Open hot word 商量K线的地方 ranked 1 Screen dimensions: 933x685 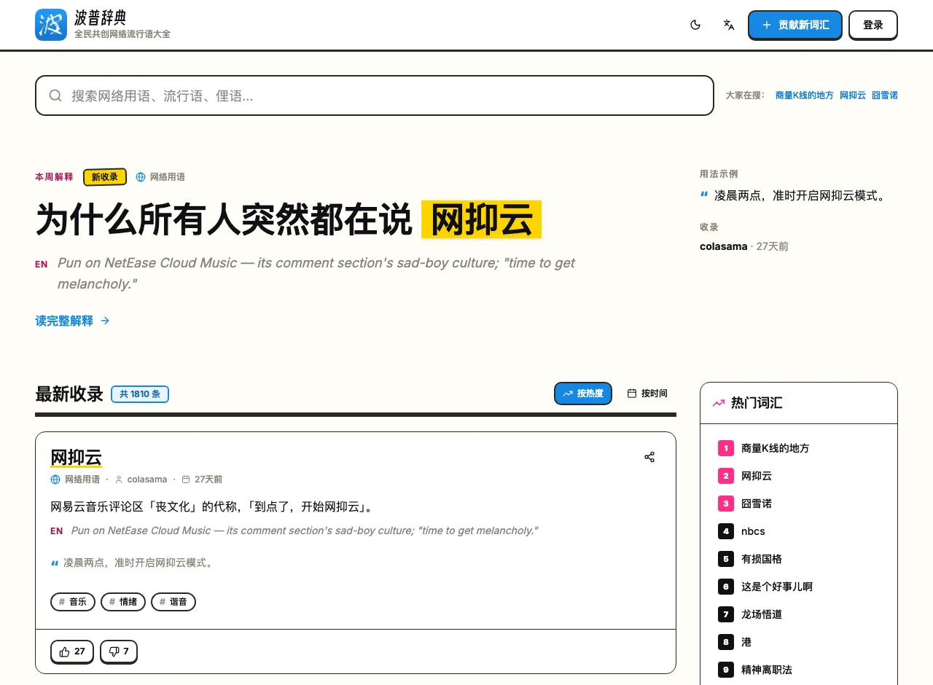(x=775, y=448)
